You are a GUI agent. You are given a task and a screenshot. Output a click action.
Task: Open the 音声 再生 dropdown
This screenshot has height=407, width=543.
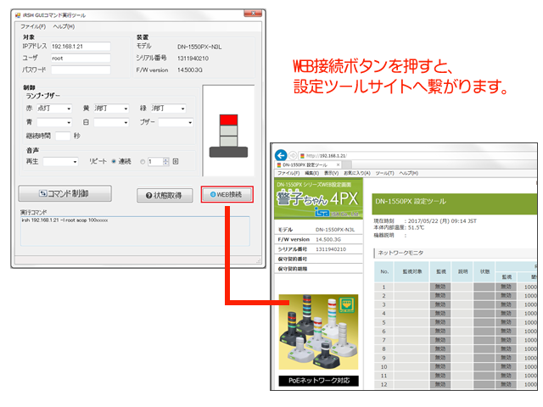[x=60, y=161]
